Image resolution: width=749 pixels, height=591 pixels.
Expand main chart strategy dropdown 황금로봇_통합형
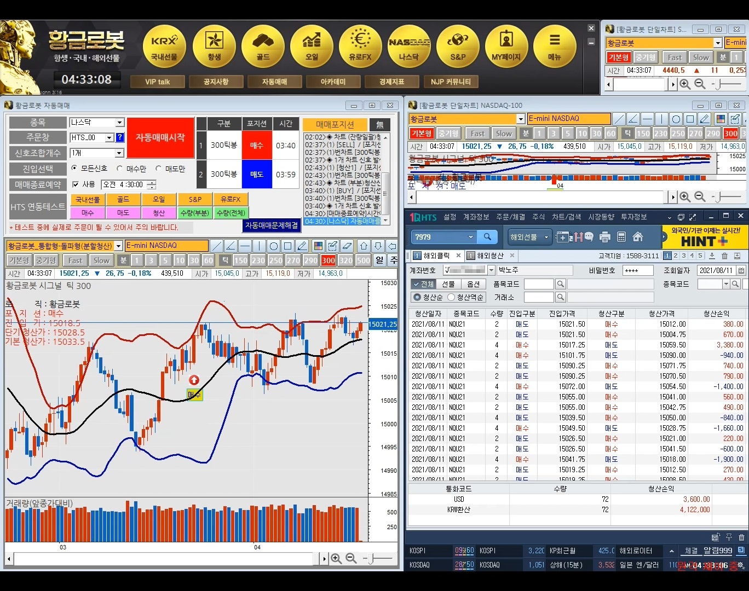point(118,246)
